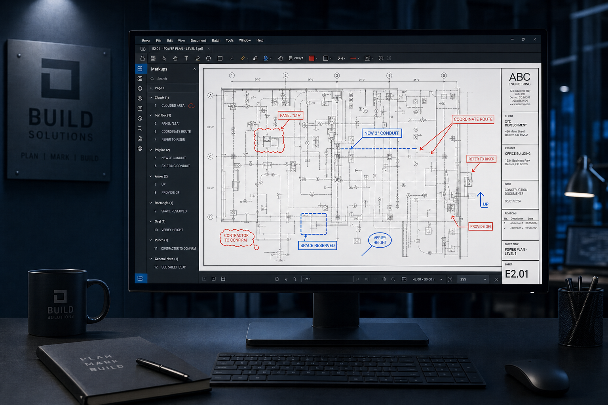Select PROVIDE GFI markup row
Viewport: 608px width, 405px height.
[173, 193]
